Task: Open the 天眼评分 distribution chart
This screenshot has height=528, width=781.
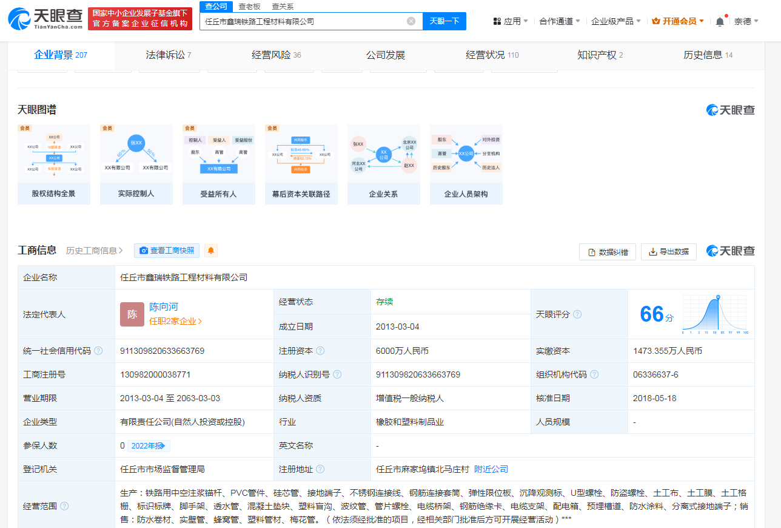Action: click(716, 314)
